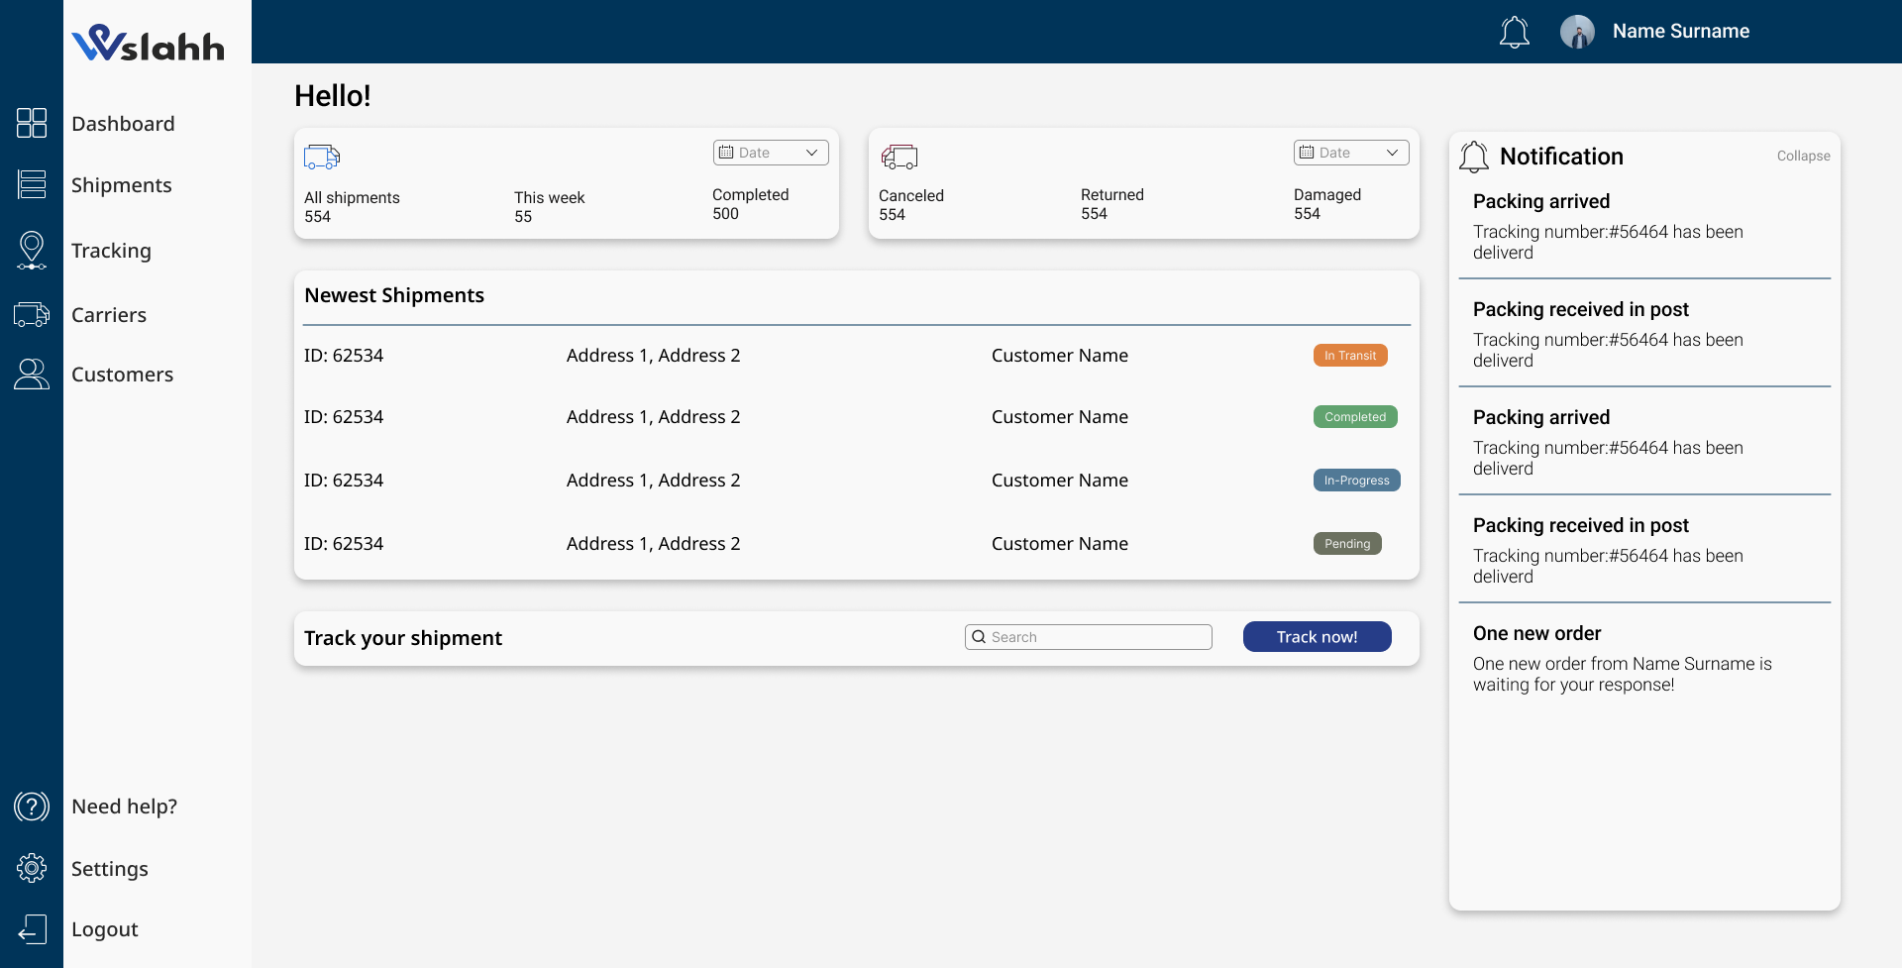Click the In Transit status badge

(1350, 355)
